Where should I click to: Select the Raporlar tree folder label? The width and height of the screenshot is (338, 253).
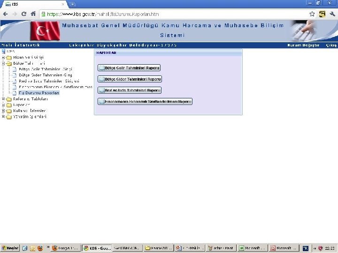point(21,105)
